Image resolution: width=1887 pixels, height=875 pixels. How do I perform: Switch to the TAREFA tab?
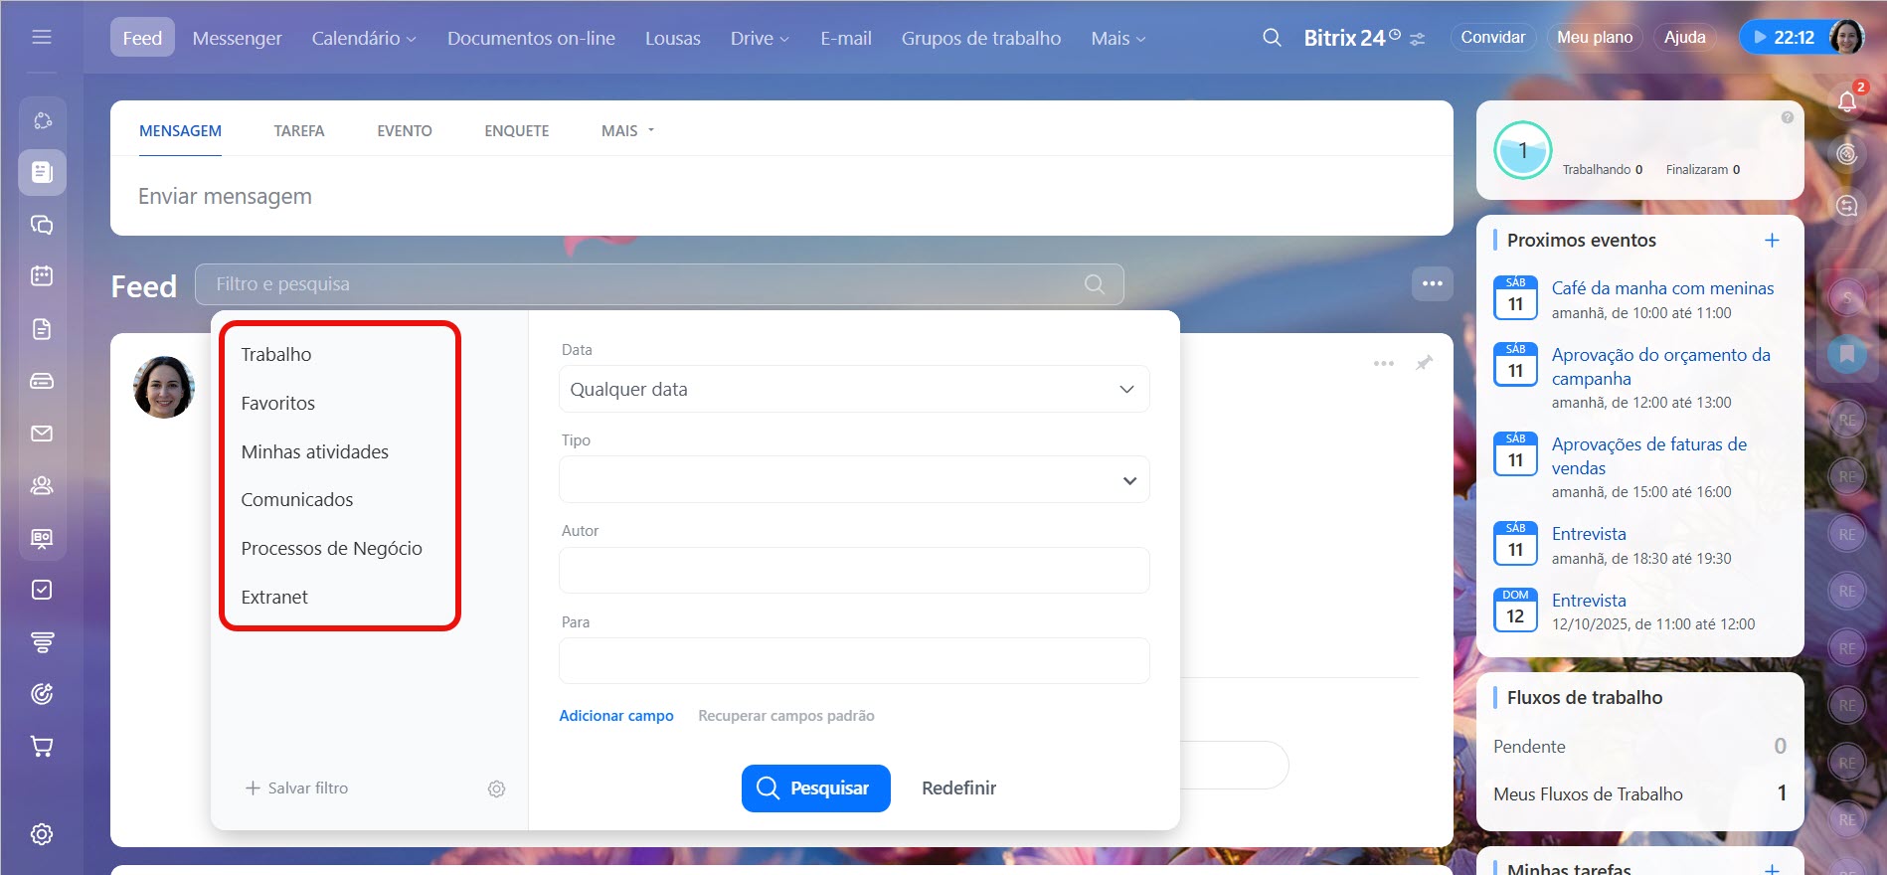pos(299,131)
